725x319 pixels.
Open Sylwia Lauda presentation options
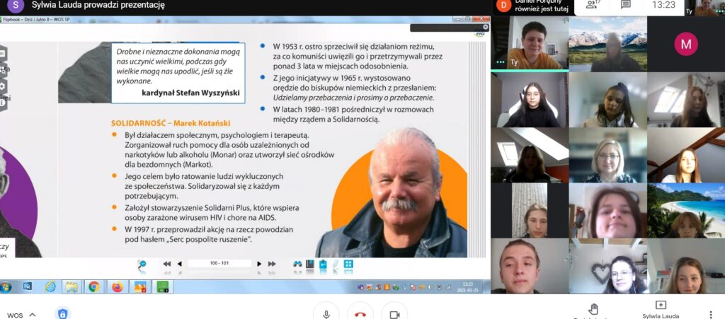[661, 309]
